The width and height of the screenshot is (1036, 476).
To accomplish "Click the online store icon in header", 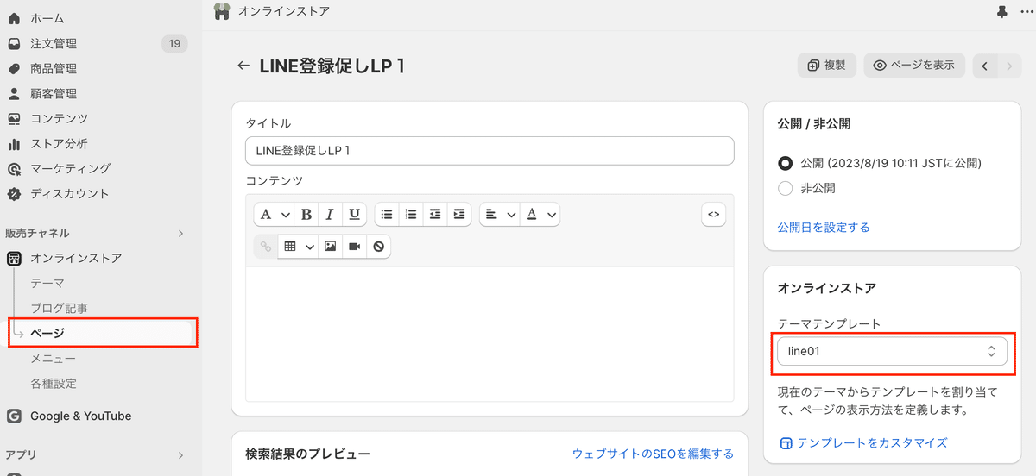I will coord(222,12).
